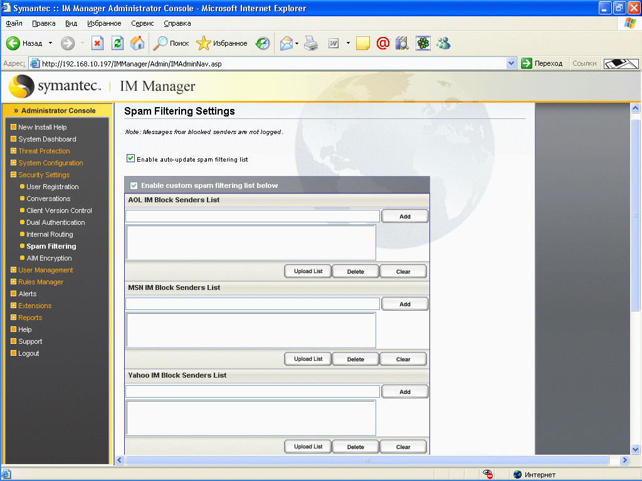The width and height of the screenshot is (642, 481).
Task: Open the Избранное menu
Action: tap(104, 23)
